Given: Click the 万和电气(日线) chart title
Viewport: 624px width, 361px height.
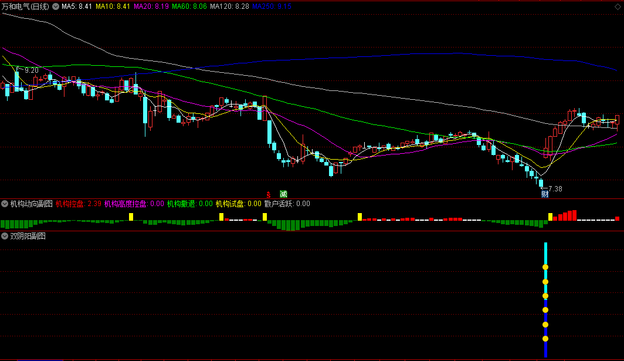Looking at the screenshot, I should [x=25, y=6].
